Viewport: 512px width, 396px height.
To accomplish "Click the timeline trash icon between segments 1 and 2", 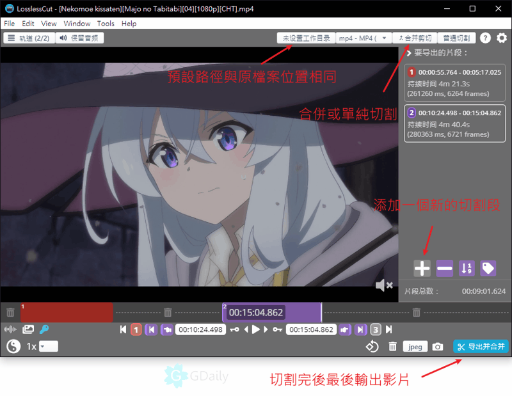I will (168, 312).
